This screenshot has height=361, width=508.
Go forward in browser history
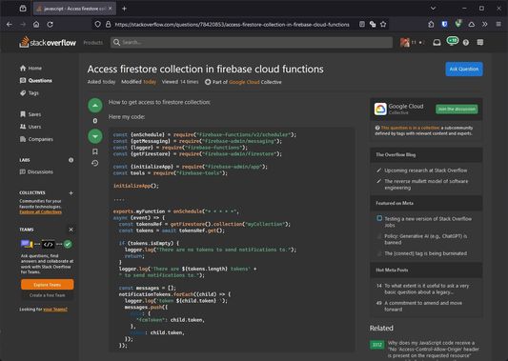click(x=23, y=24)
